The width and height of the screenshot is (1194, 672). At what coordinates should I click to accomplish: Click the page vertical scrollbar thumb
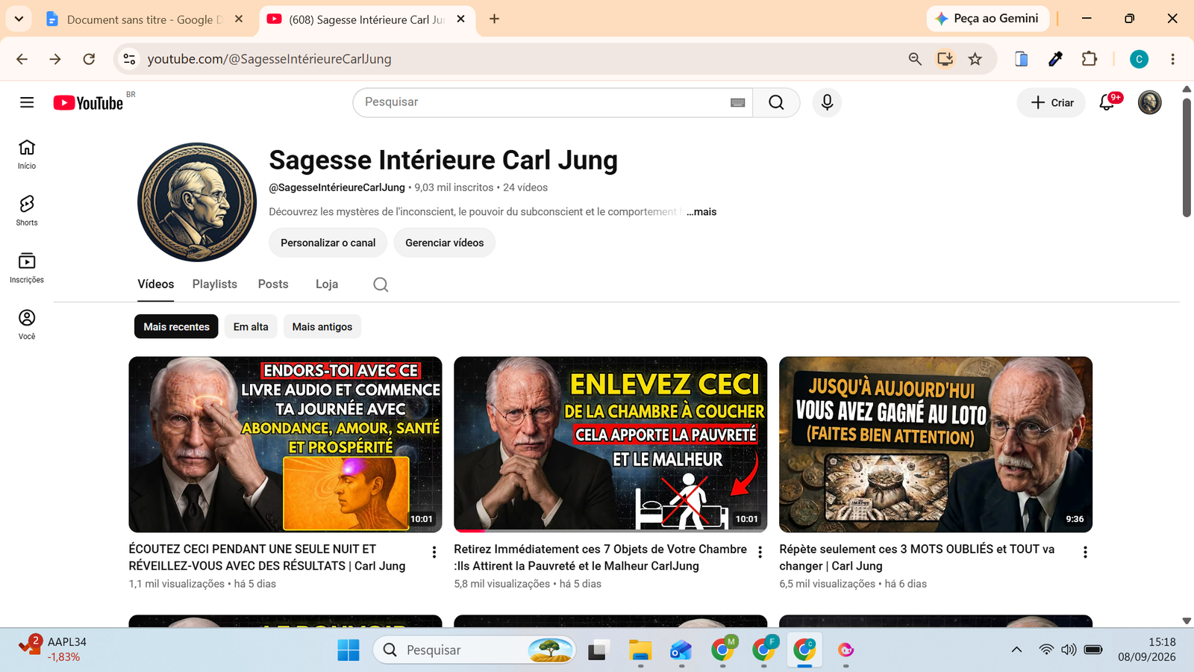1187,157
